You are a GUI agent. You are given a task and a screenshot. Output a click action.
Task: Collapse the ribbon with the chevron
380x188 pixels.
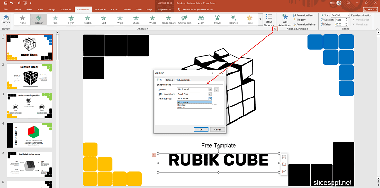(x=377, y=29)
